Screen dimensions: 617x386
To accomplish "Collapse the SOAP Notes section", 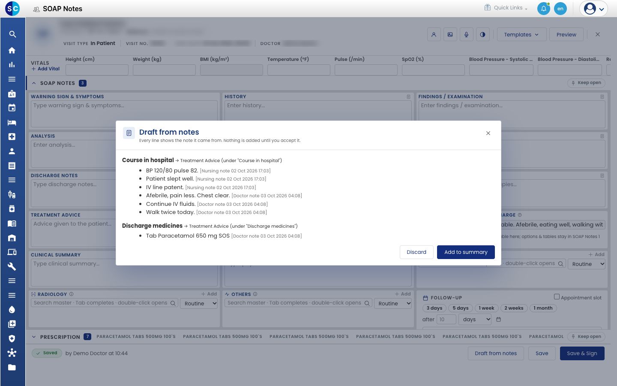I will tap(34, 83).
